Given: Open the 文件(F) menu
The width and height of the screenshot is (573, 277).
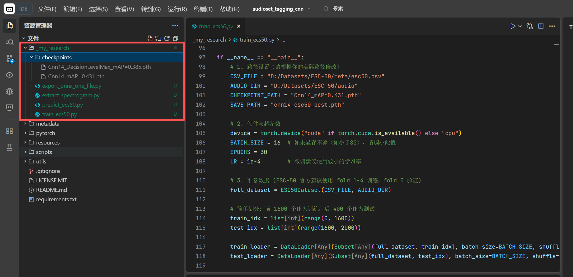Looking at the screenshot, I should click(x=47, y=9).
